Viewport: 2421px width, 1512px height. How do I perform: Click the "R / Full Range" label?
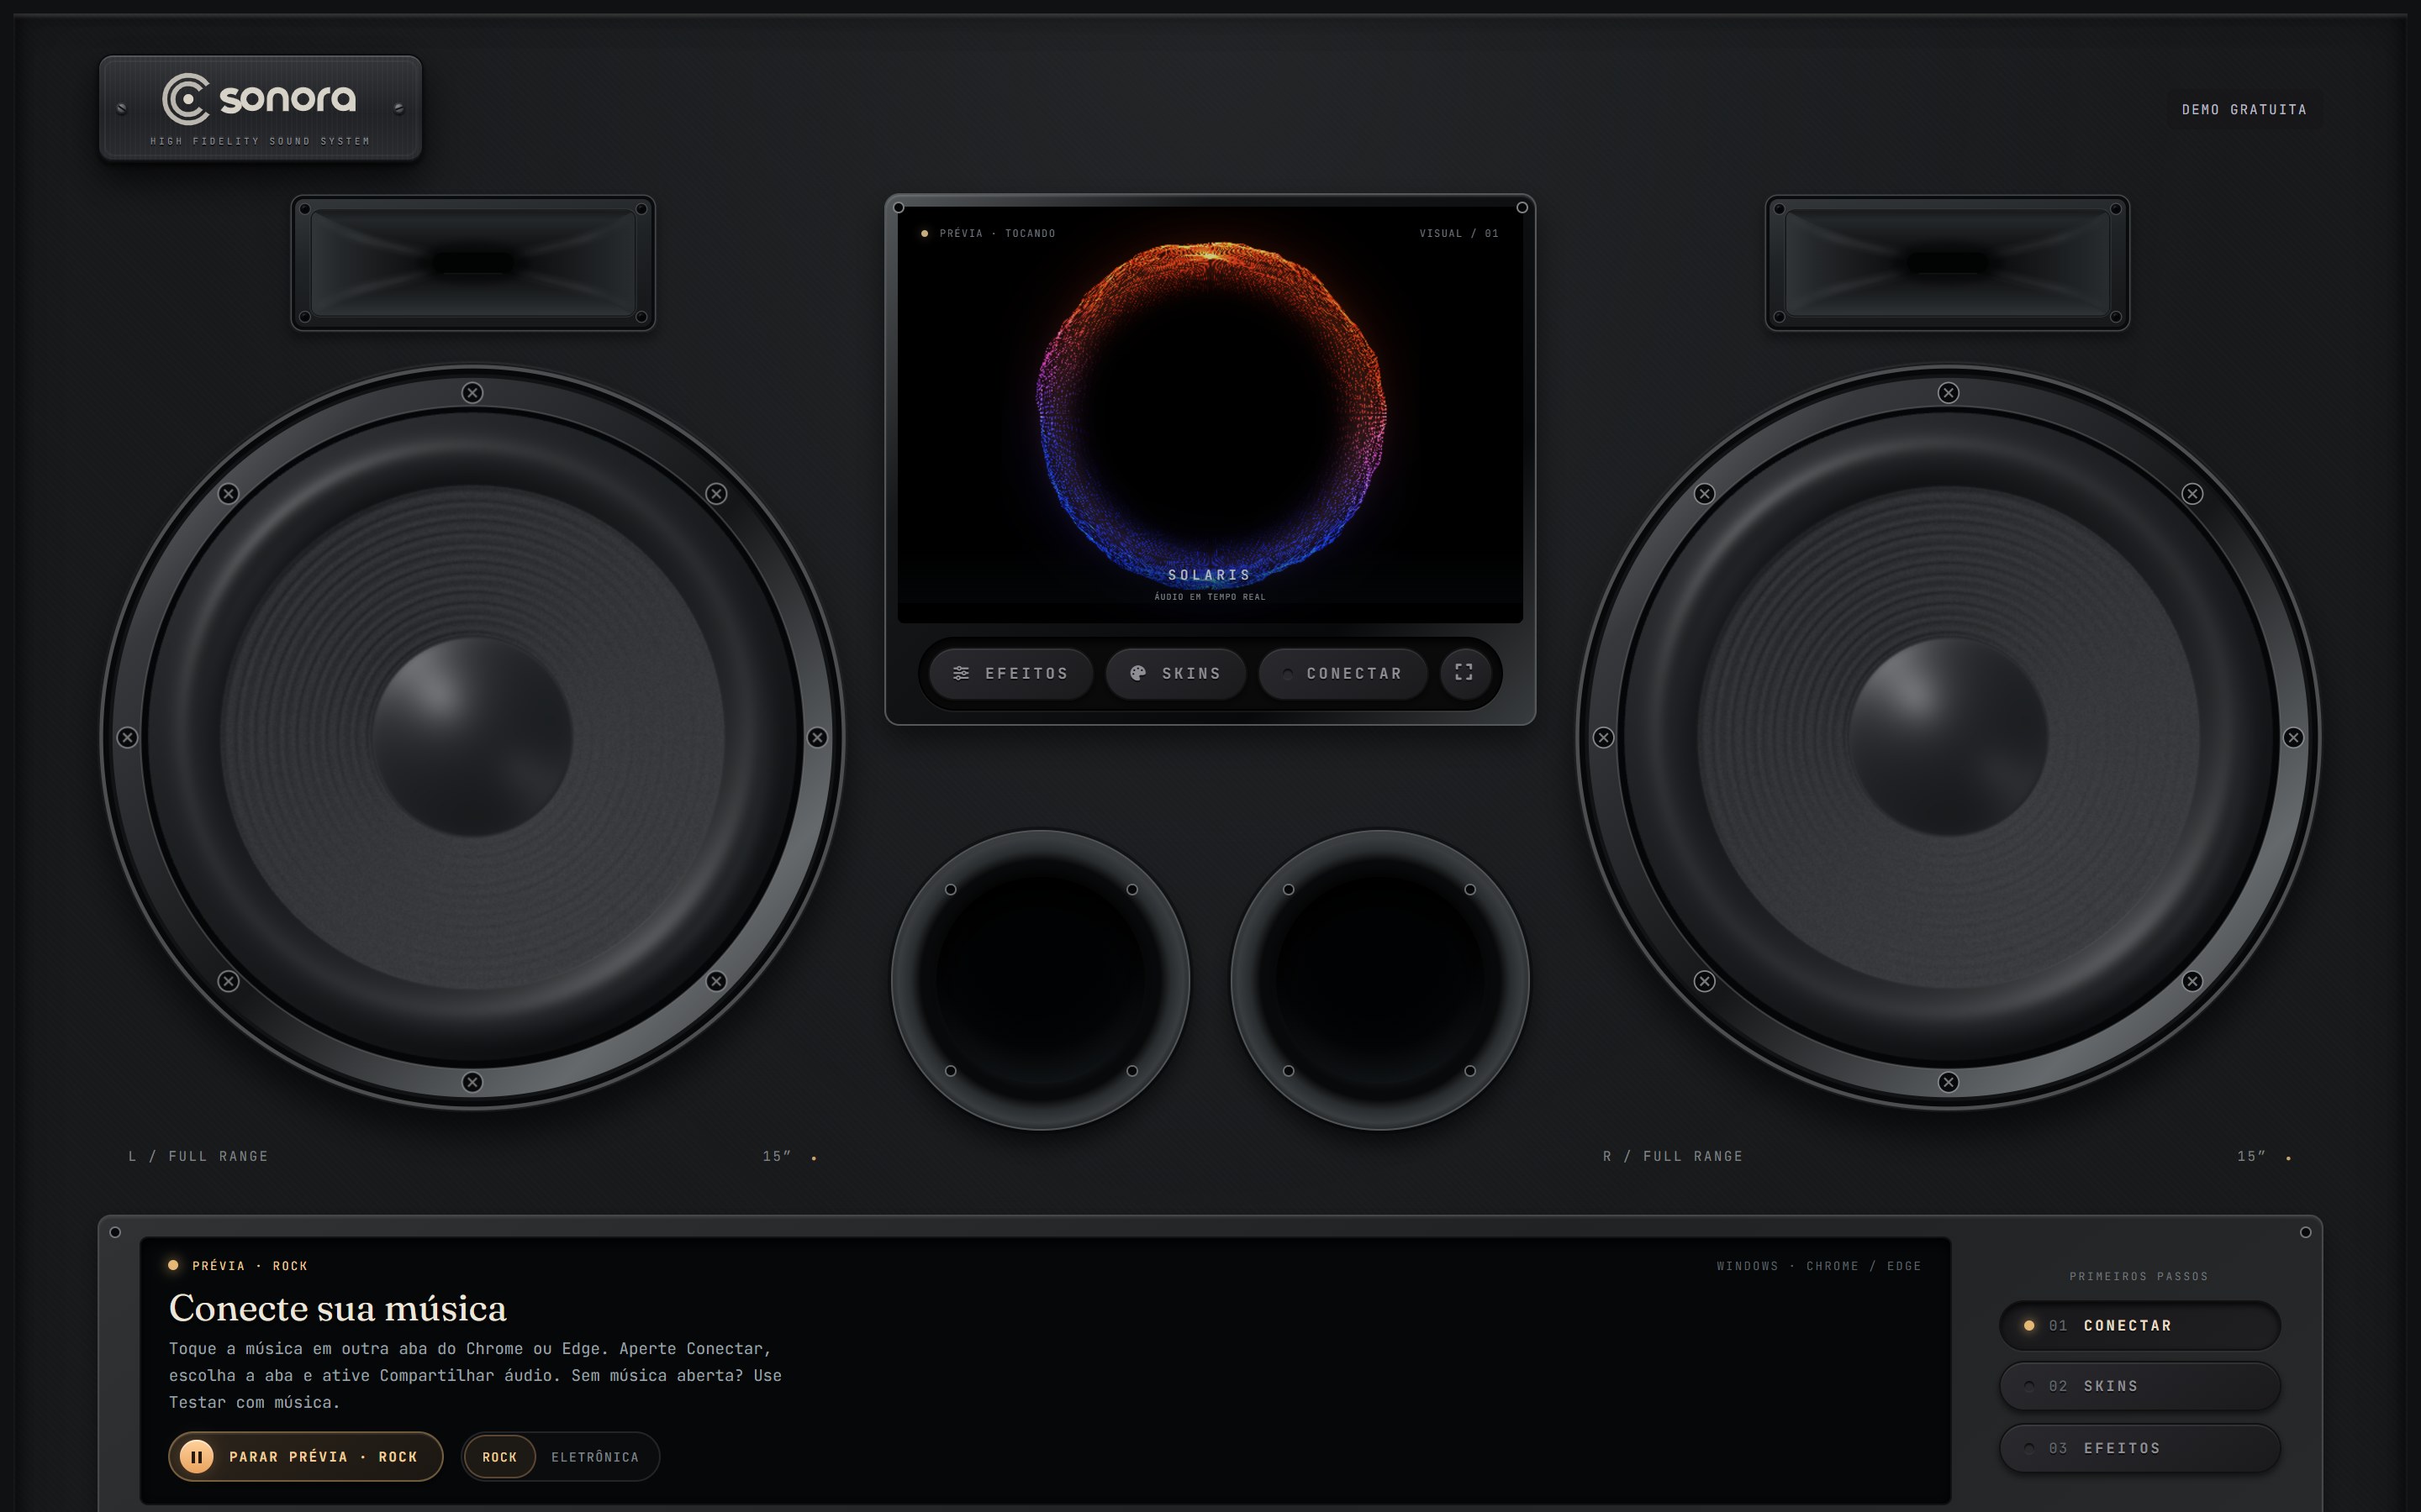pyautogui.click(x=1673, y=1156)
